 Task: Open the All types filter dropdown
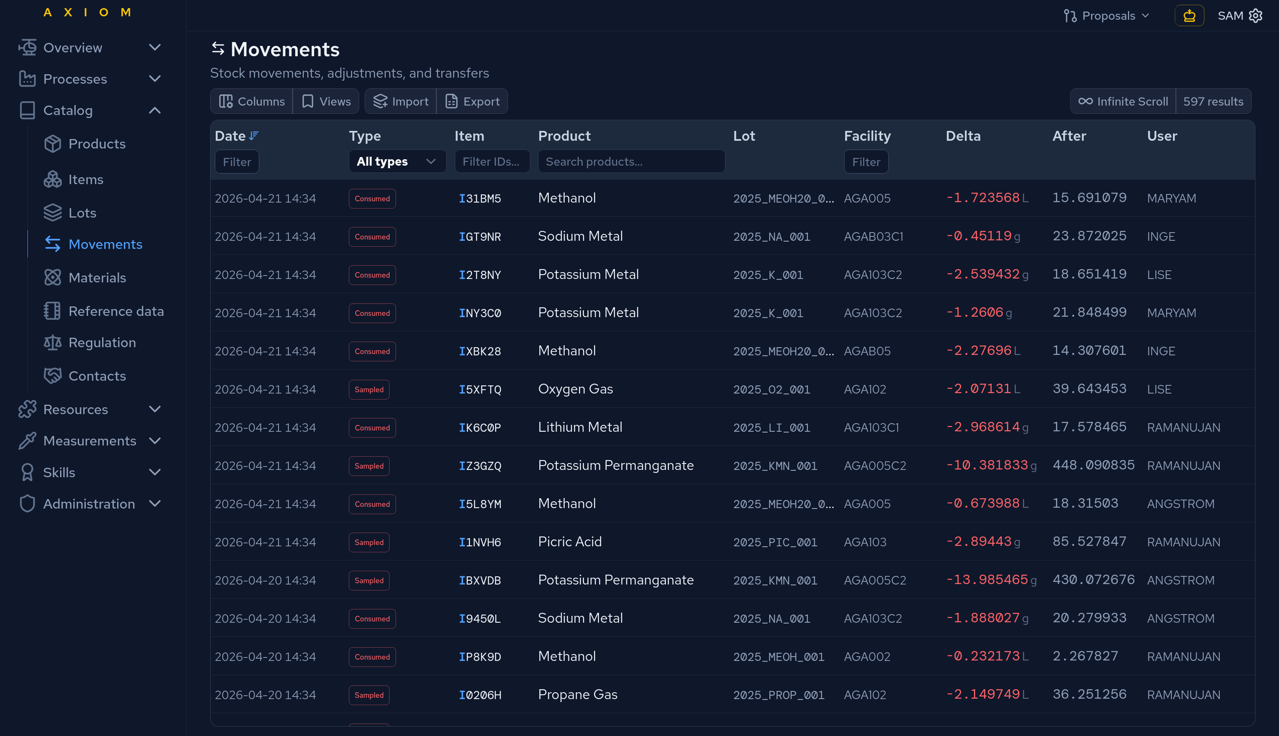[x=397, y=162]
